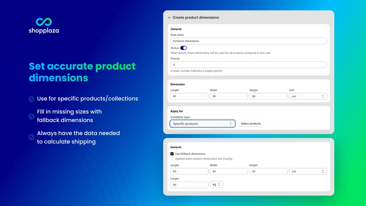Click the shopplaza infinity logo
This screenshot has width=366, height=206.
pyautogui.click(x=43, y=22)
